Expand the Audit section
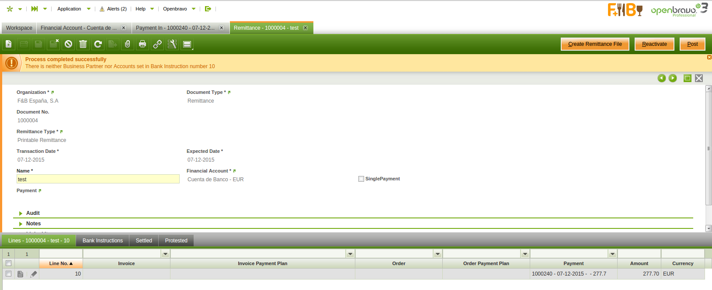 coord(33,213)
